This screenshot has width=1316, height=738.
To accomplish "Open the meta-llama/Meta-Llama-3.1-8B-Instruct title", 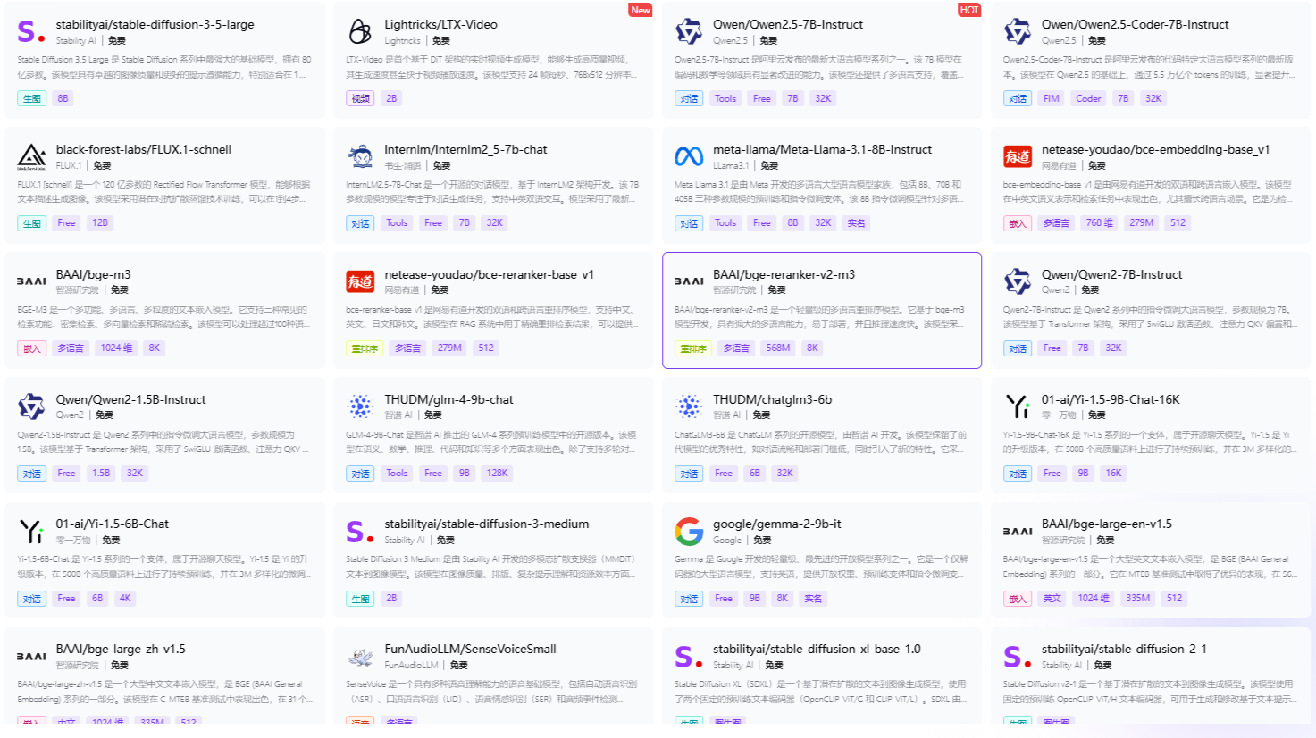I will [x=822, y=149].
